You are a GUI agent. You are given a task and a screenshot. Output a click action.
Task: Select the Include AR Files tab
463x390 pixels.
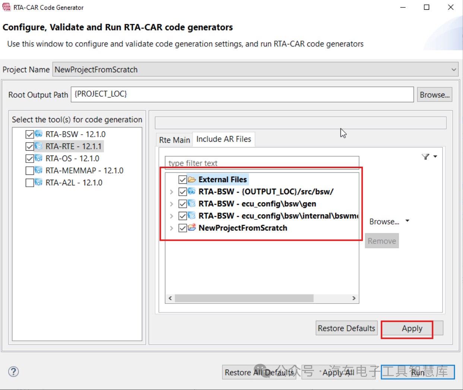tap(224, 139)
